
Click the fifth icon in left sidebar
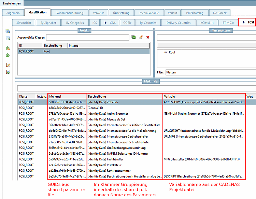click(x=8, y=65)
